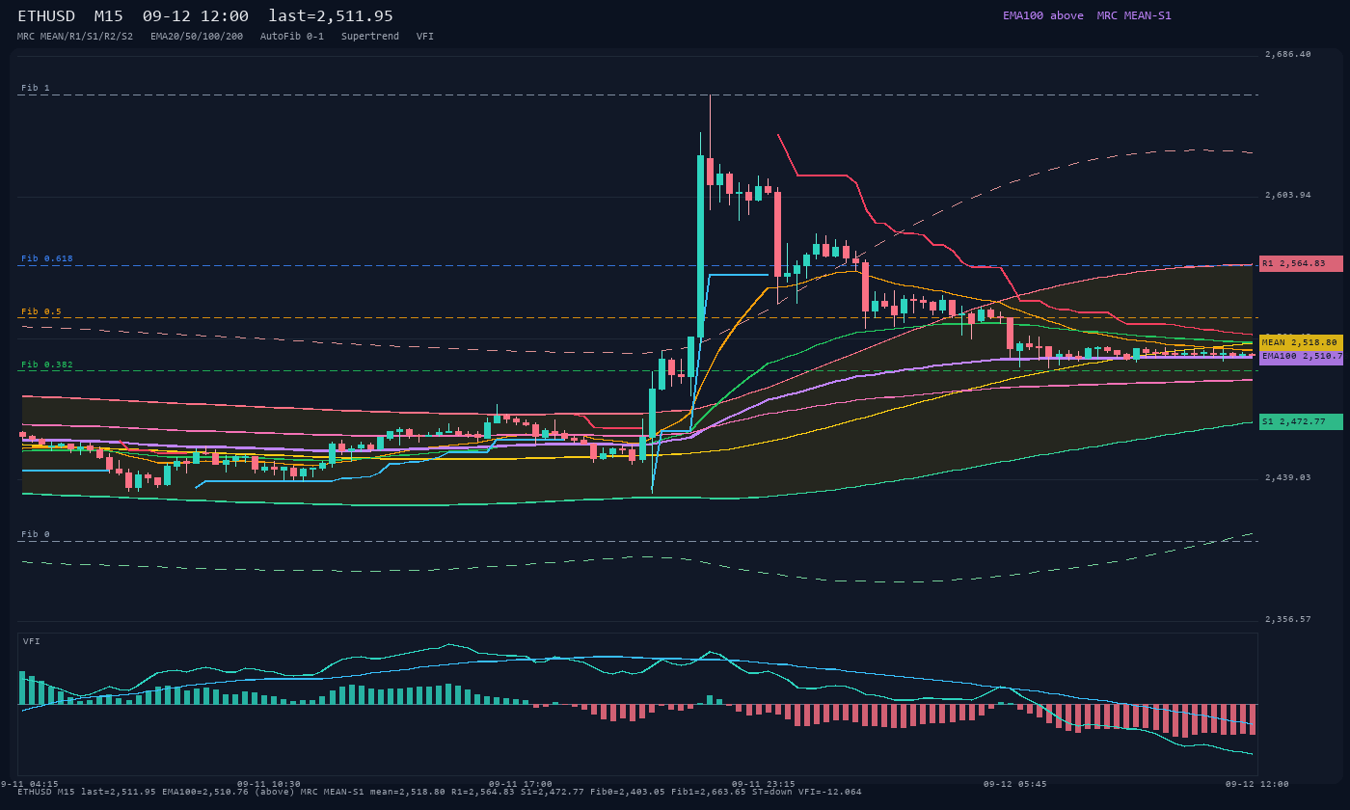Click the 09-11 23:15 time axis label
The image size is (1350, 810).
[x=764, y=784]
